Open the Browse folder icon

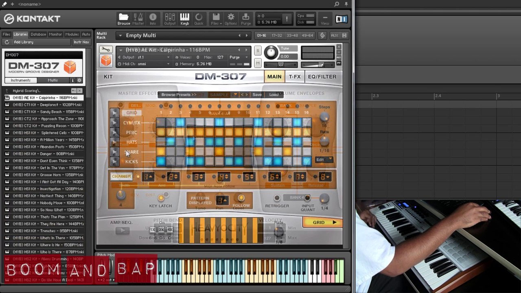pos(124,19)
